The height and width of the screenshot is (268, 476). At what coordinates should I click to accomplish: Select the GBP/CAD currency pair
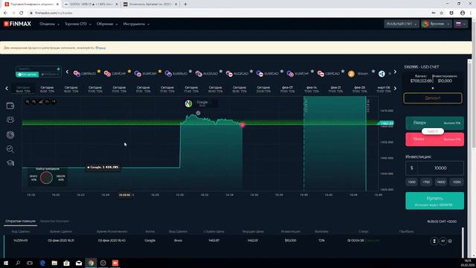[x=329, y=74]
